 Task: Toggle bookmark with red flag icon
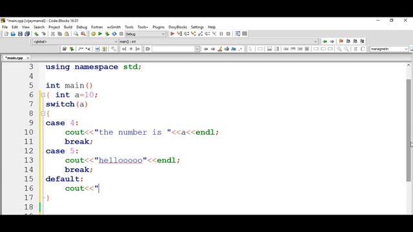pyautogui.click(x=341, y=41)
